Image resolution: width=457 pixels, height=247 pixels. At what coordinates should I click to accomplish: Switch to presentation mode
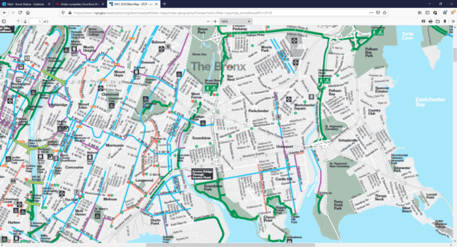(424, 22)
